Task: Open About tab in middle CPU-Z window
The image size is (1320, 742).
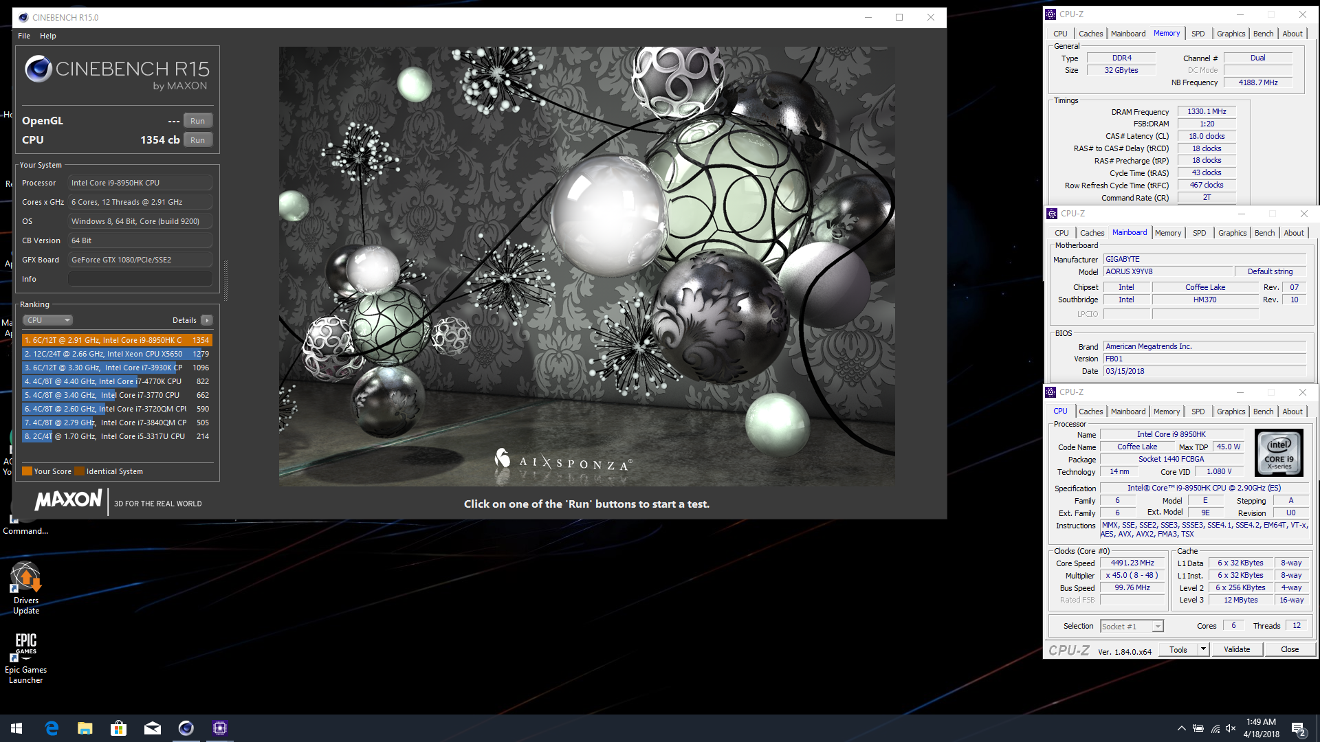Action: [1294, 233]
